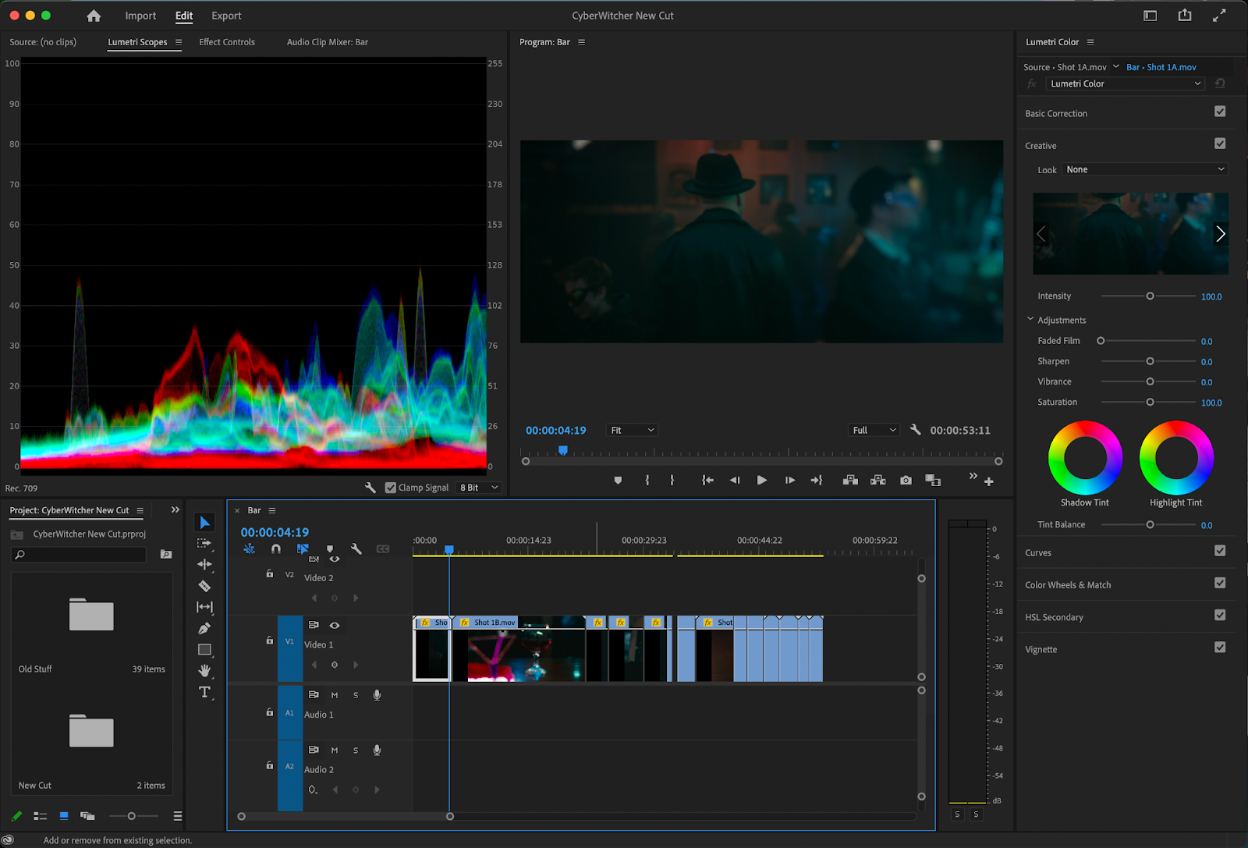
Task: Click the Export Frame camera icon
Action: [x=905, y=481]
